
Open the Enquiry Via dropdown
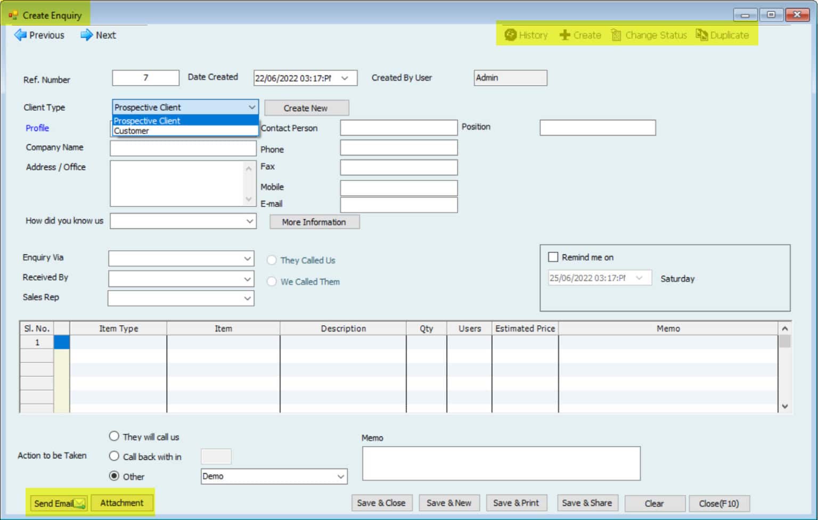tap(247, 259)
